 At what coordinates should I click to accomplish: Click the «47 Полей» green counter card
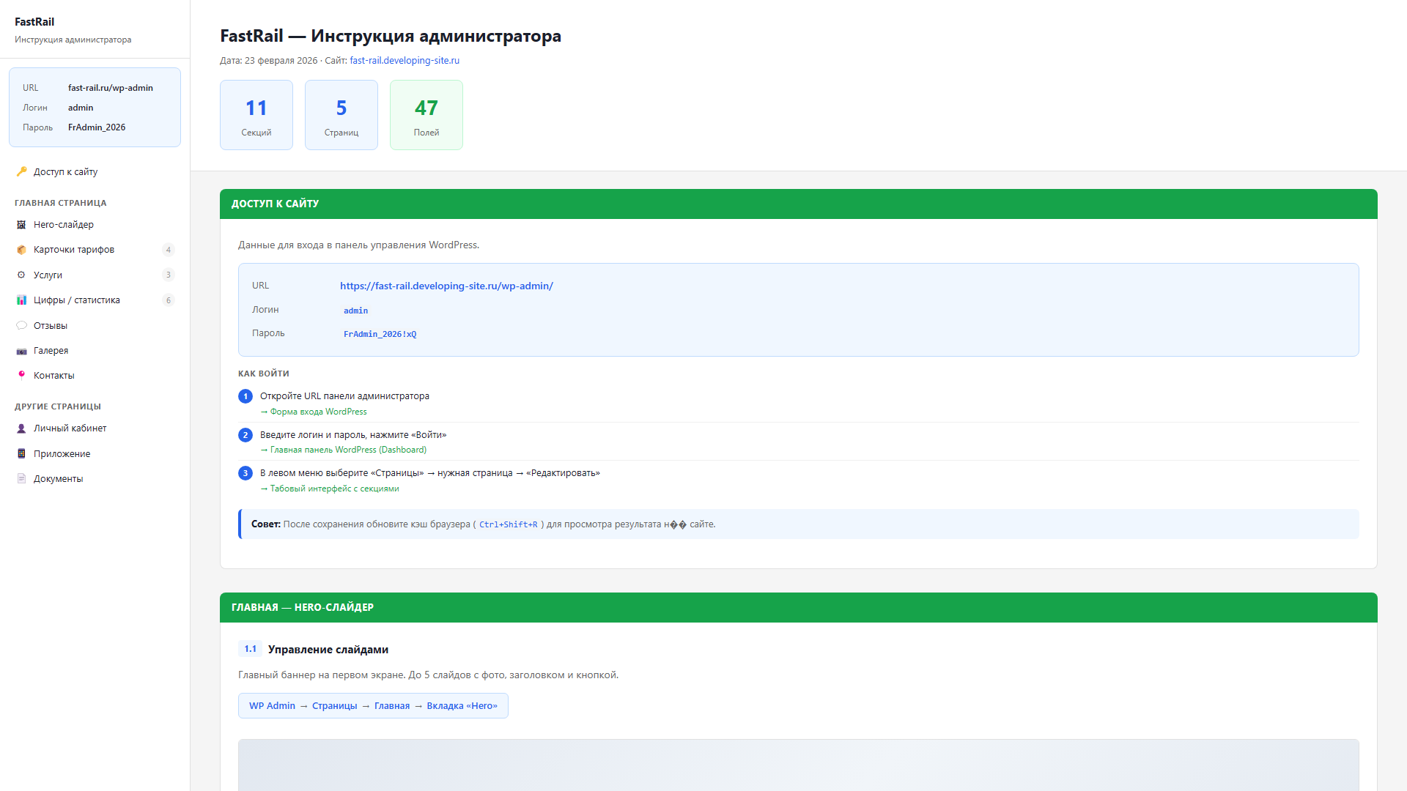click(x=426, y=115)
